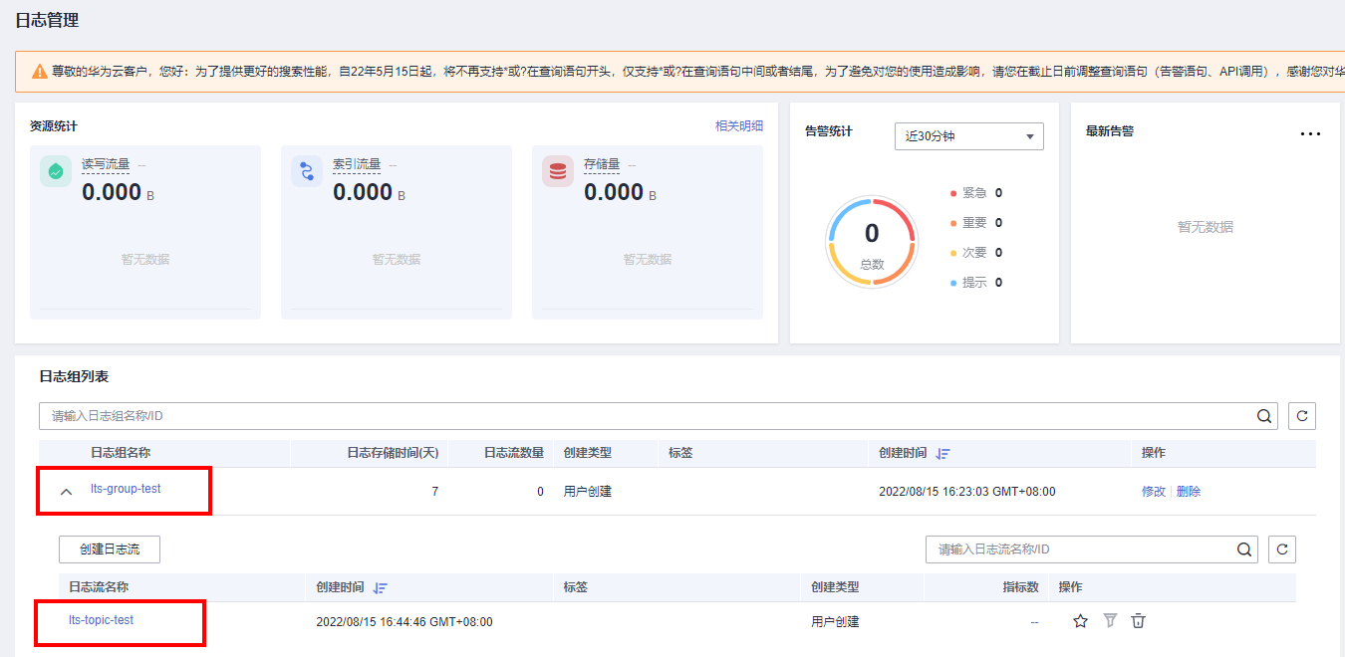Click the log group search magnifier icon
1345x657 pixels.
tap(1263, 416)
